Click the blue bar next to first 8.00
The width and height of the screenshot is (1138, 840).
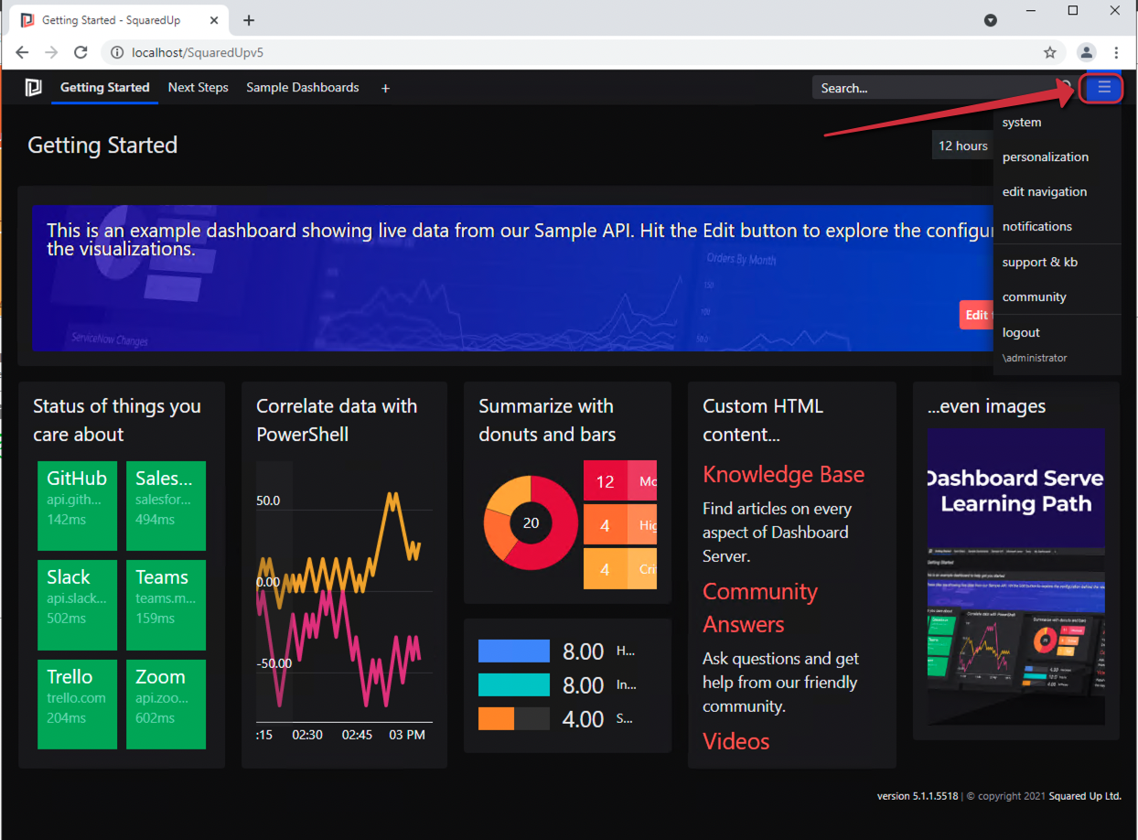514,652
